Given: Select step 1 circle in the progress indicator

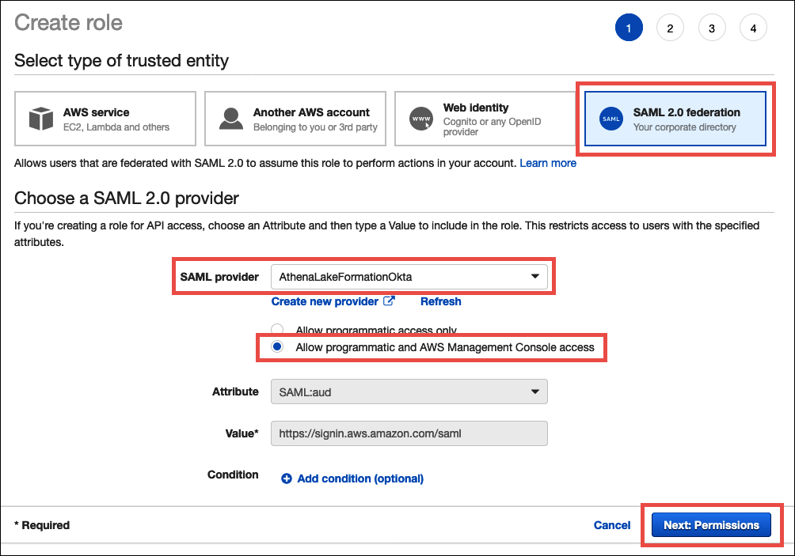Looking at the screenshot, I should click(x=629, y=27).
